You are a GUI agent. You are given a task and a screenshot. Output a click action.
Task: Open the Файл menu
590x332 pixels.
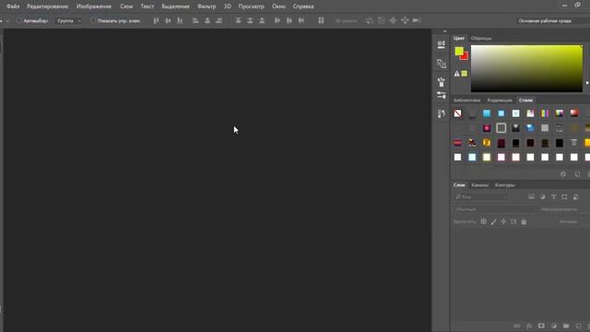pos(13,6)
